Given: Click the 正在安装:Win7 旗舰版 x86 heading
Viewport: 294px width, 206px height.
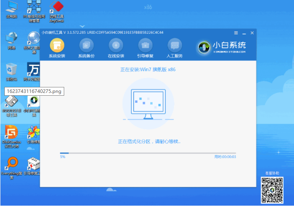Looking at the screenshot, I should [x=148, y=70].
